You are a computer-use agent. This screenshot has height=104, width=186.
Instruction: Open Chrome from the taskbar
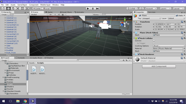(25, 101)
